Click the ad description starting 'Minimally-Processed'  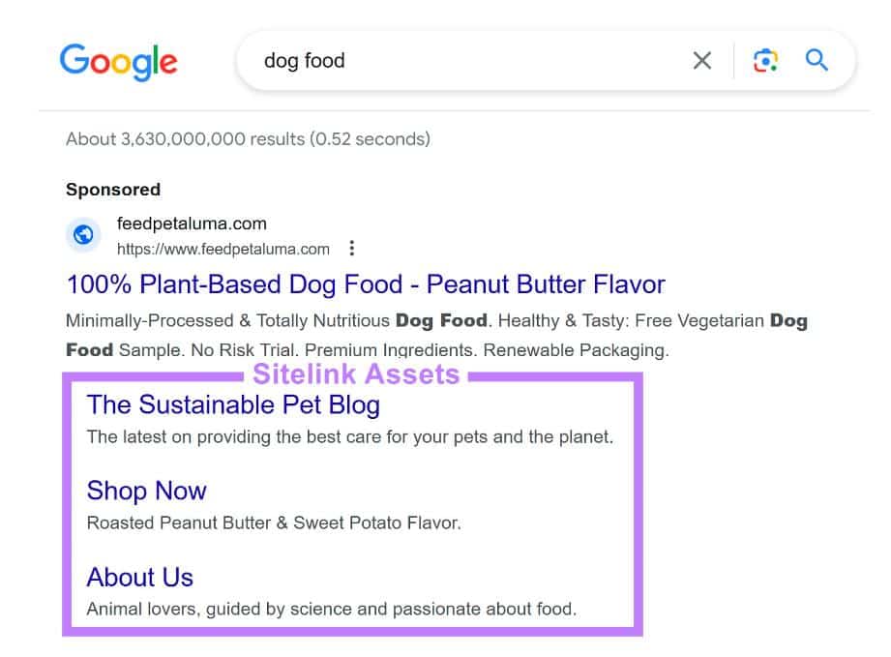(436, 336)
